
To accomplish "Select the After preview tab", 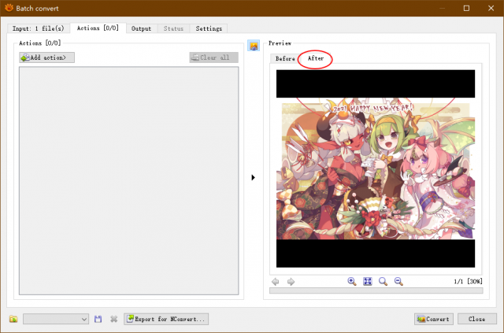I will click(x=316, y=58).
